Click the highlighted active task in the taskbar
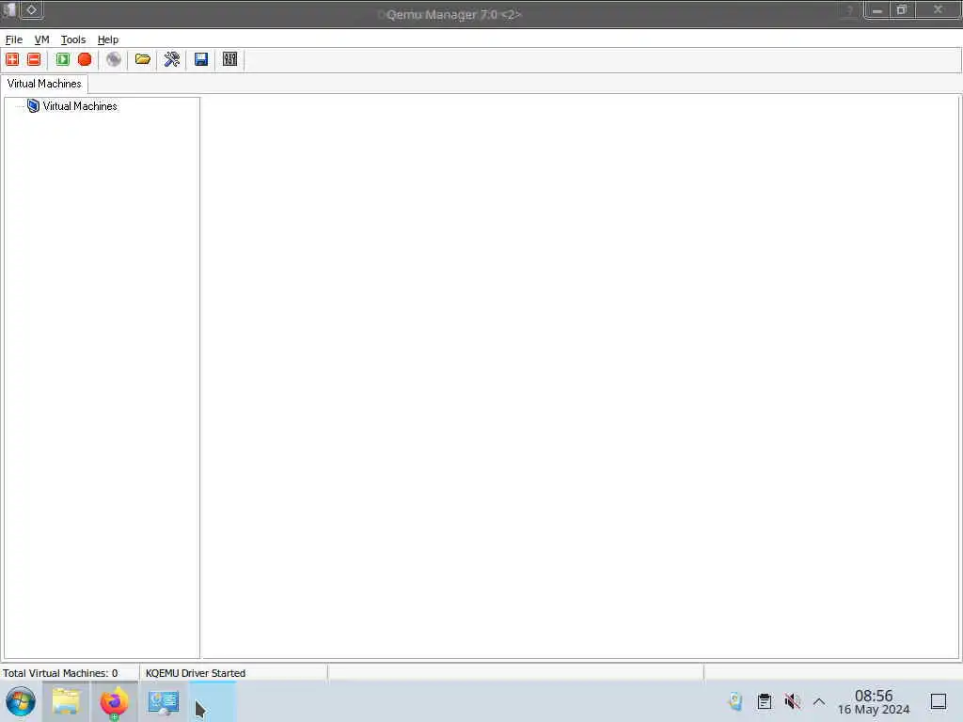 (x=213, y=701)
